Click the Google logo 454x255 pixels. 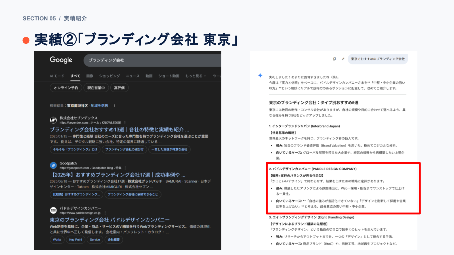[61, 60]
